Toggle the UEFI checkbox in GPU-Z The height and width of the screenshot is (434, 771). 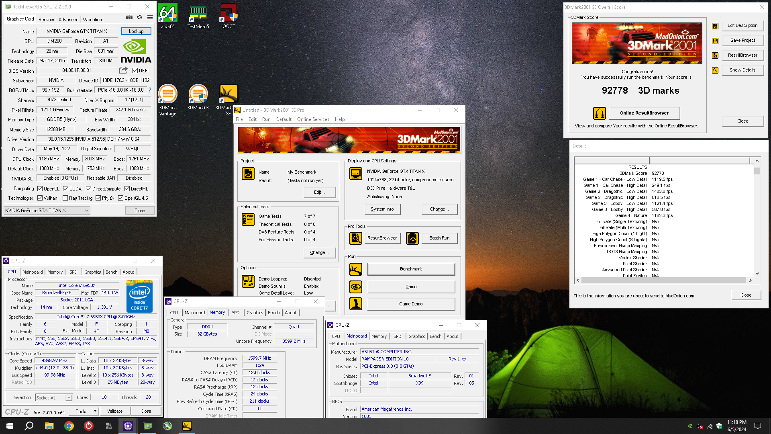click(135, 71)
